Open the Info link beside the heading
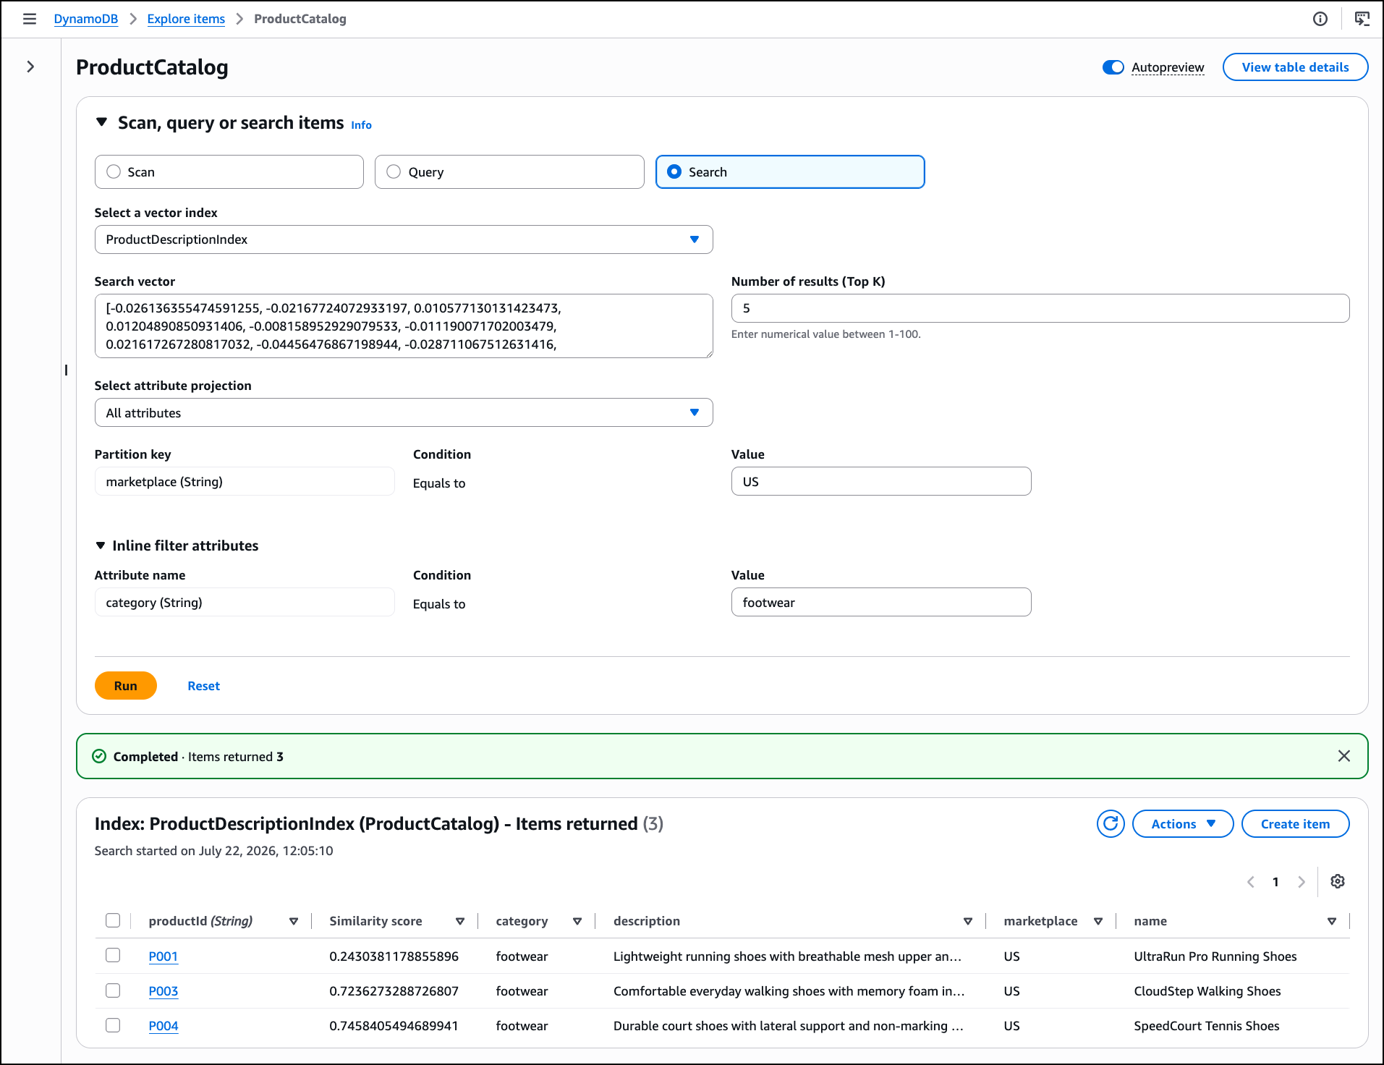 coord(361,125)
